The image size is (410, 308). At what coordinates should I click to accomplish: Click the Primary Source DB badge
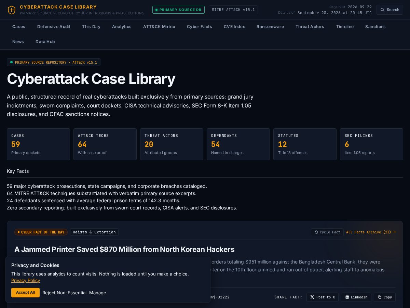178,10
